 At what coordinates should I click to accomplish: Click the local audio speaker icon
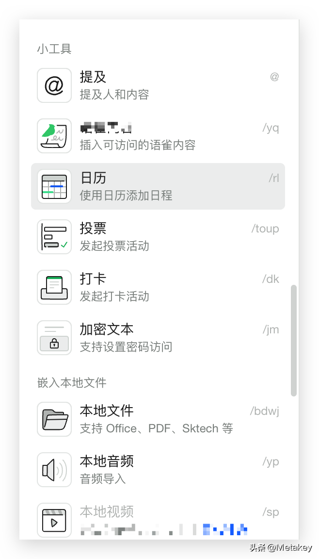tap(54, 470)
